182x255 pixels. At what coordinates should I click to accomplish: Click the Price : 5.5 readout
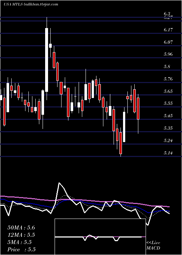tap(21, 250)
